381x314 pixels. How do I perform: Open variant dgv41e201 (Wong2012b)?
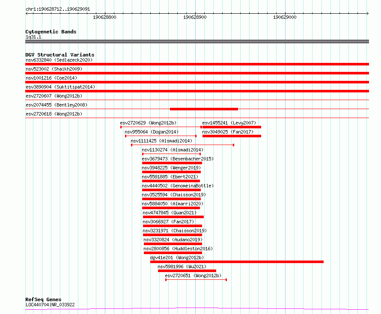[x=177, y=258]
